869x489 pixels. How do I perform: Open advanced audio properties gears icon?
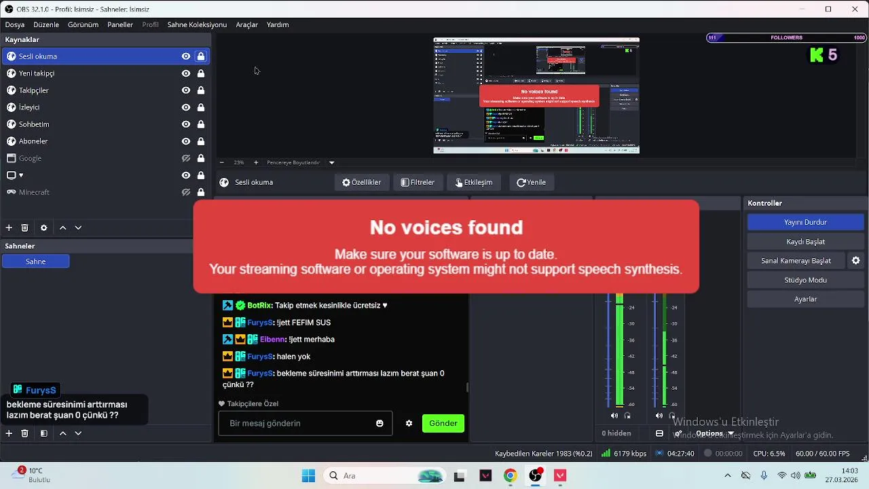[x=678, y=433]
